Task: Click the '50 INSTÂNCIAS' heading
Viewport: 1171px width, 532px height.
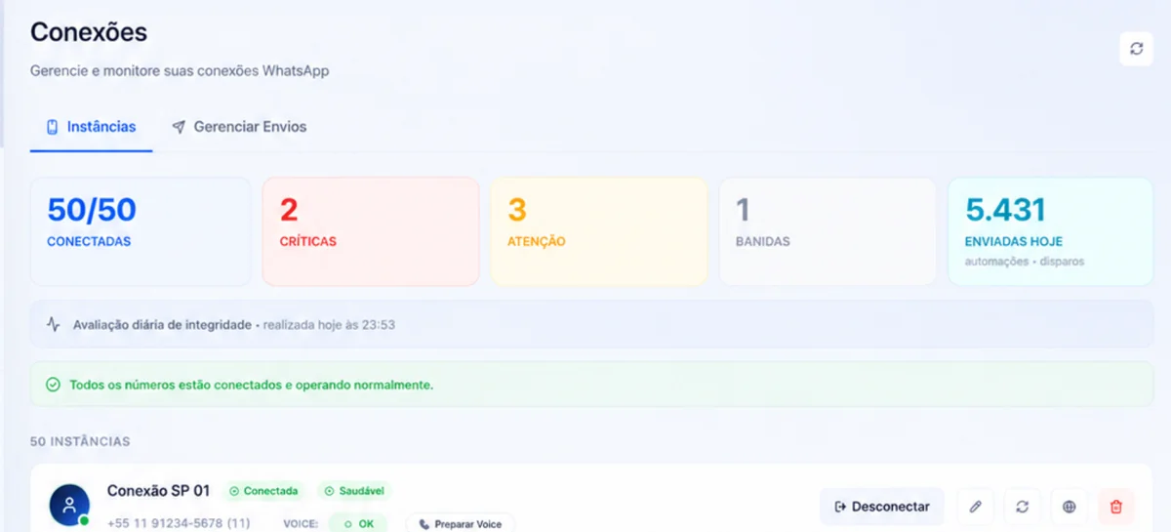Action: click(80, 441)
